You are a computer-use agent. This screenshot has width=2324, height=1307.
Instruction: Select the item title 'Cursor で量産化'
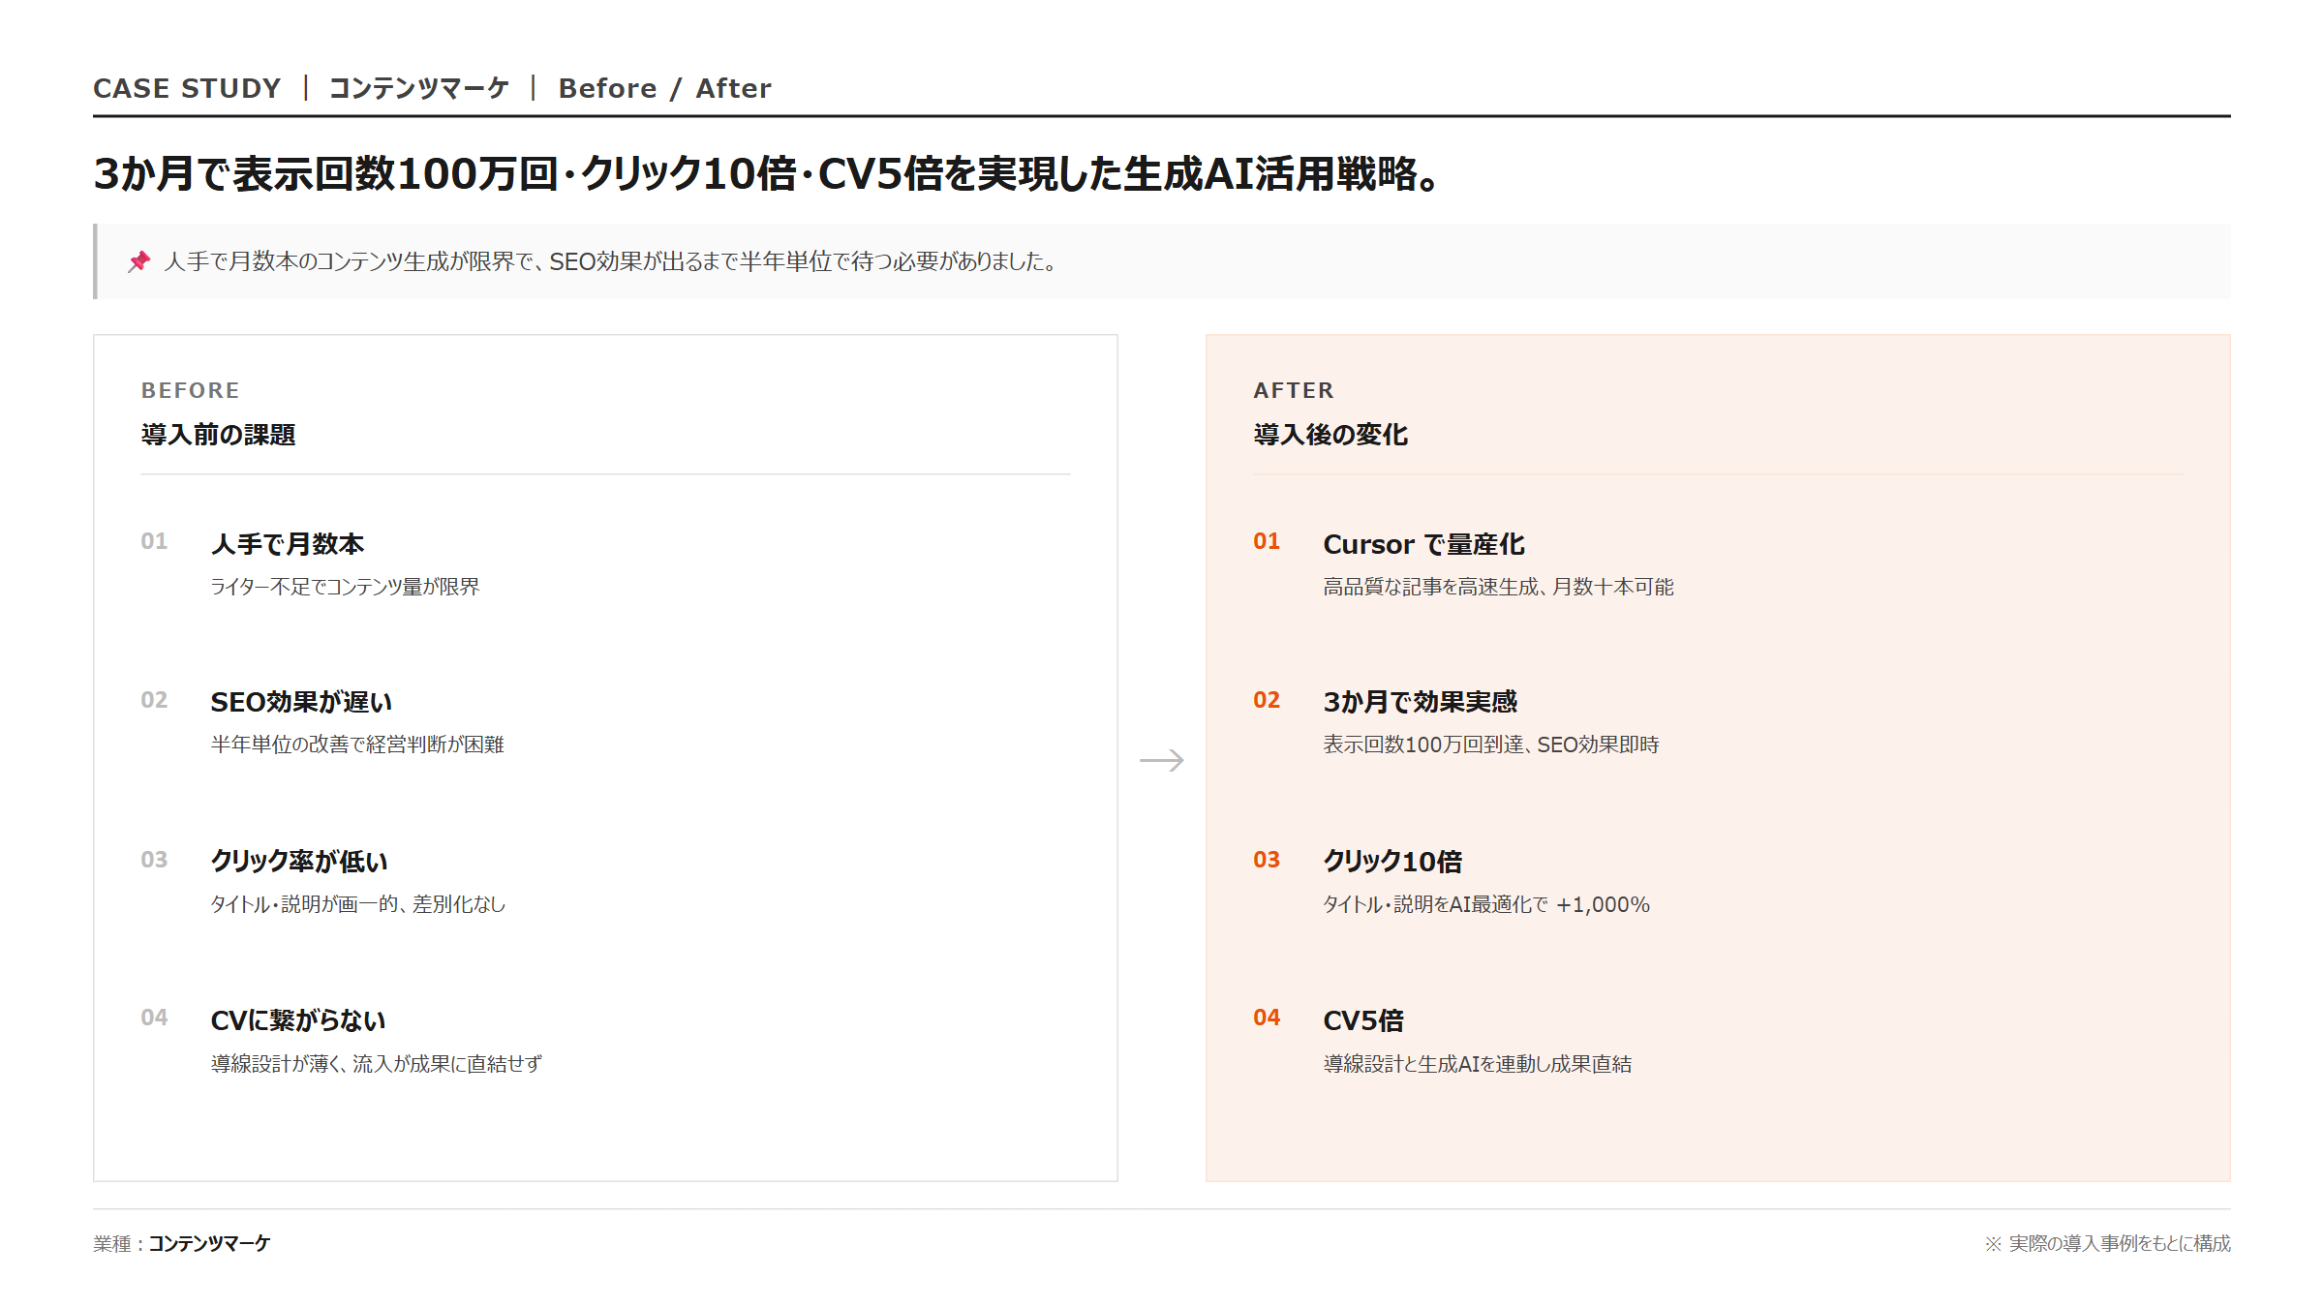coord(1424,544)
